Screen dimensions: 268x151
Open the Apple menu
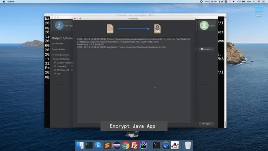[4, 1]
